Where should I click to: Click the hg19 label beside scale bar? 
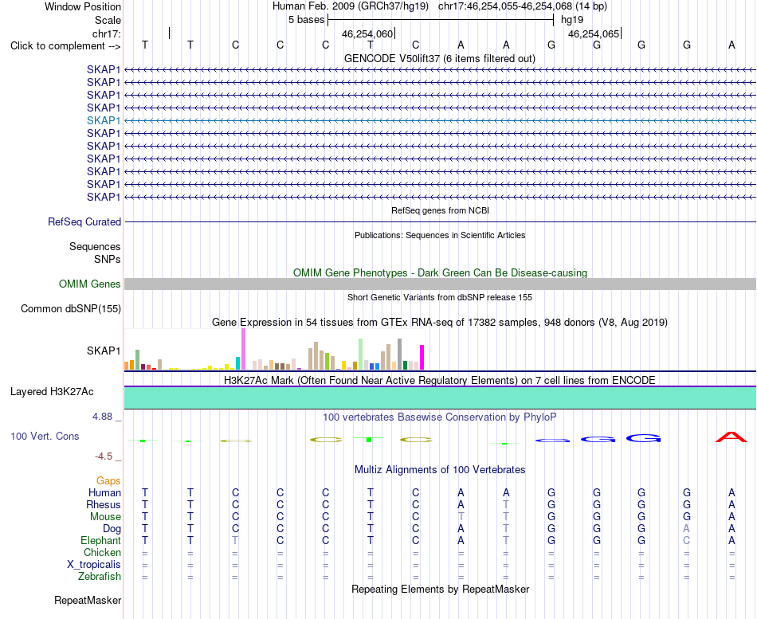pos(572,20)
